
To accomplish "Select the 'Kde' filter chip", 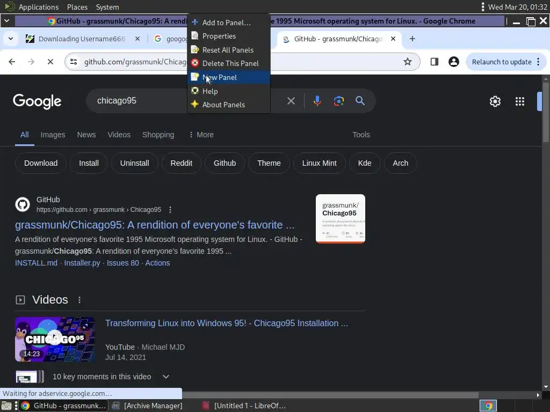I will 365,163.
